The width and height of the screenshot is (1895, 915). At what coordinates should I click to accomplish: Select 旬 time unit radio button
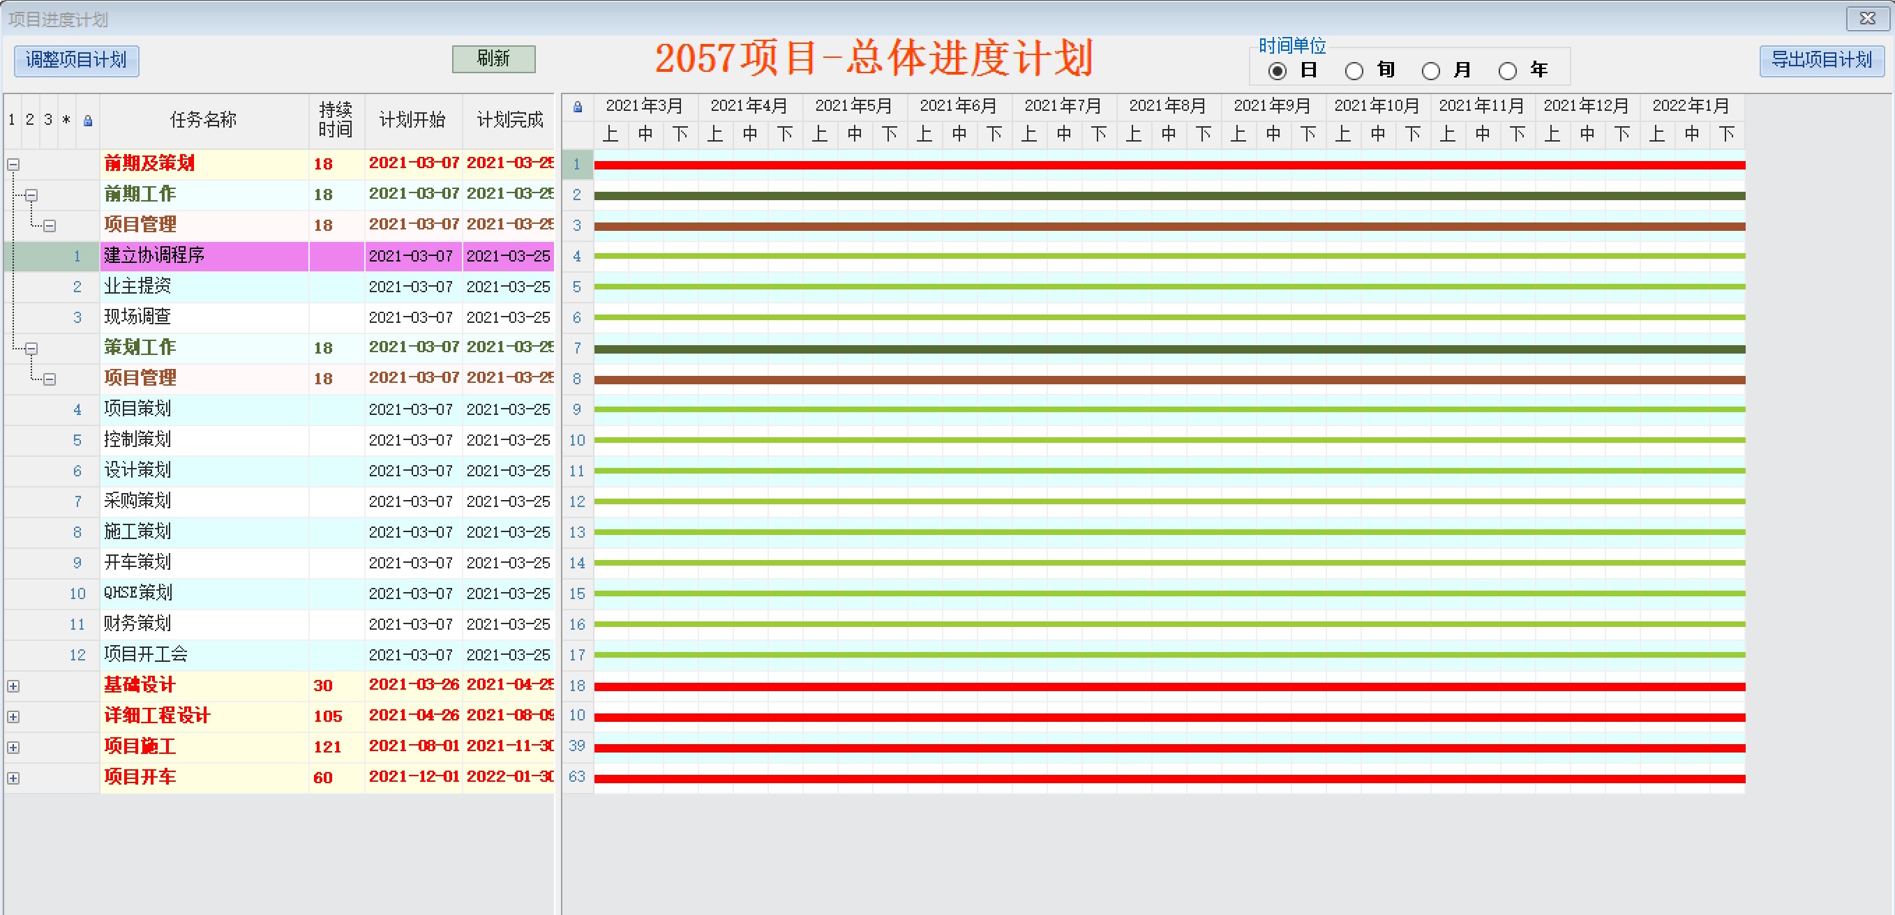pos(1354,71)
